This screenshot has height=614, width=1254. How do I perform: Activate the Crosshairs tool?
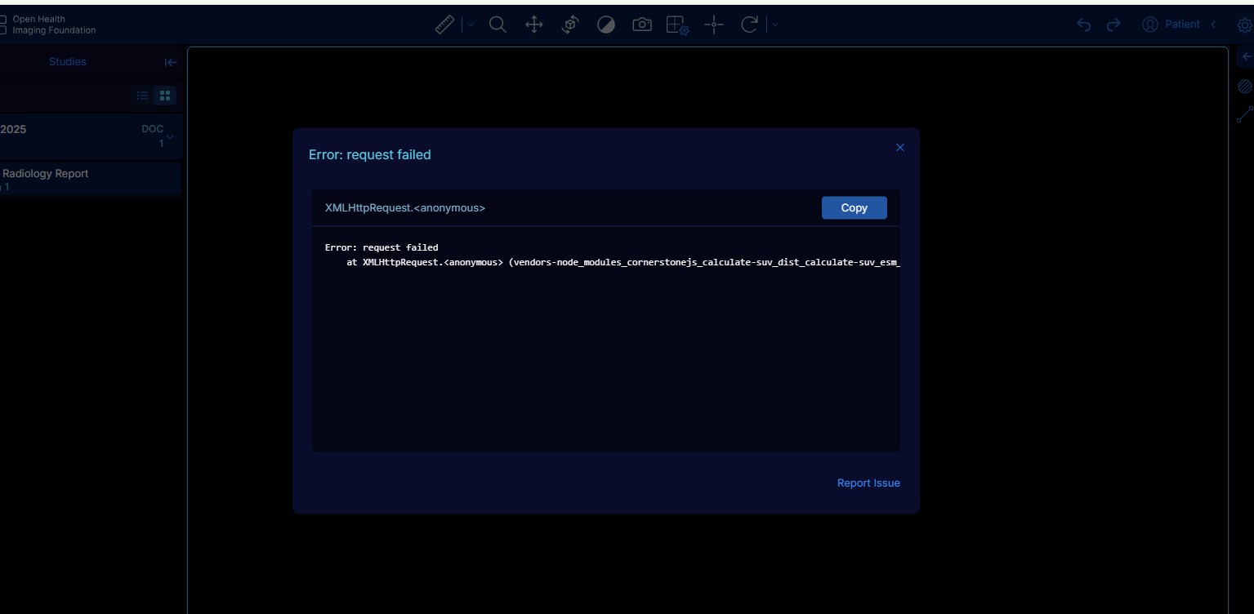(x=714, y=24)
